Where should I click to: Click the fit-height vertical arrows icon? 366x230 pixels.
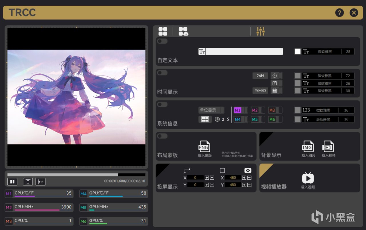[x=28, y=182]
